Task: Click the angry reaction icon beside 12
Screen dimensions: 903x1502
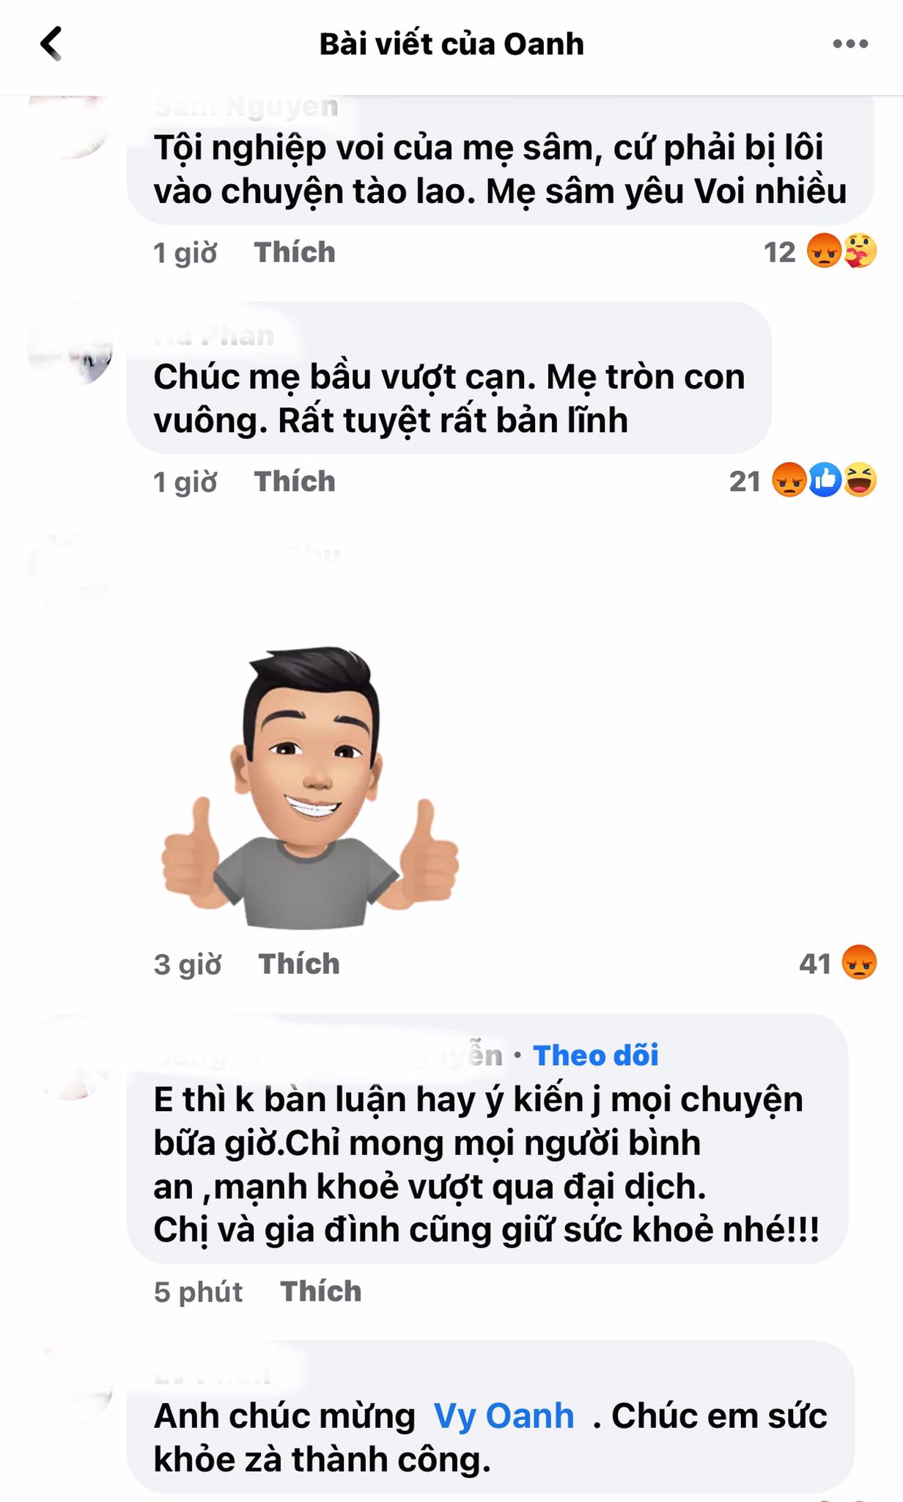Action: point(824,252)
